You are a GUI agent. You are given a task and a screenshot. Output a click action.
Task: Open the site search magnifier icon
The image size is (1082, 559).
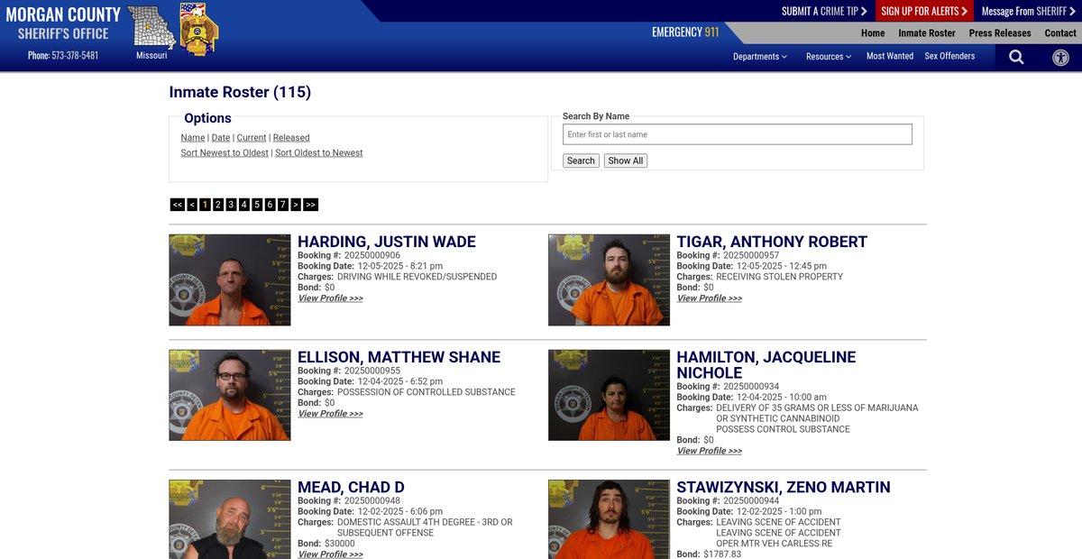click(1016, 57)
